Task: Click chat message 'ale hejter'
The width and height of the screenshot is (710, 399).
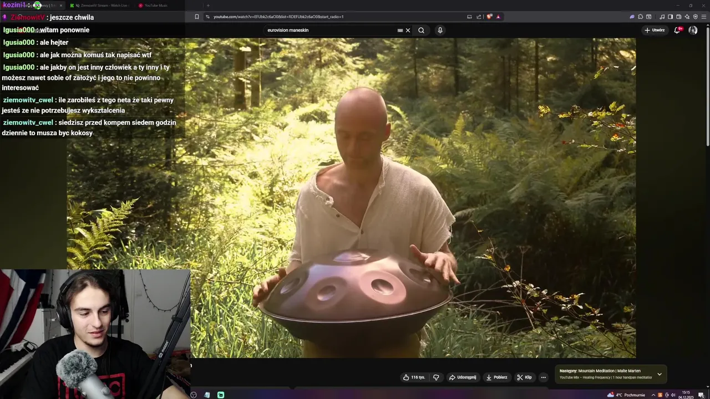Action: click(54, 42)
